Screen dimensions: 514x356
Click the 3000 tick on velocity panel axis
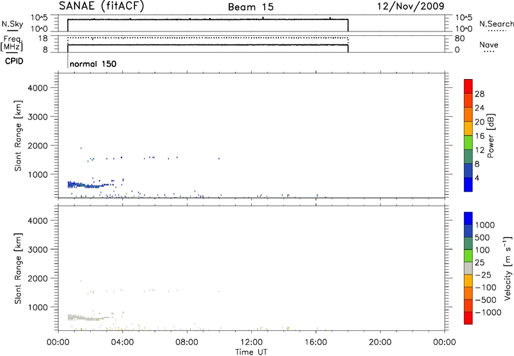click(x=38, y=249)
